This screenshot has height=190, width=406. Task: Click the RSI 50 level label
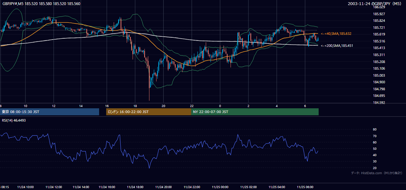[x=375, y=149]
